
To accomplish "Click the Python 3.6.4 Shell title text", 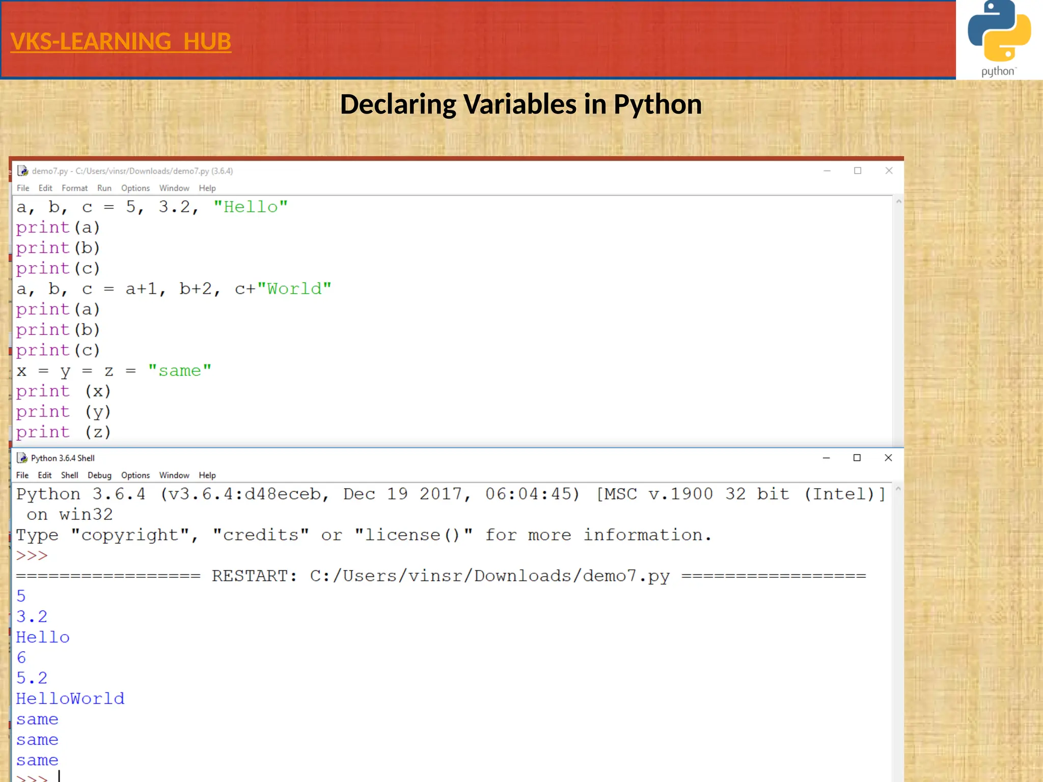I will tap(63, 458).
